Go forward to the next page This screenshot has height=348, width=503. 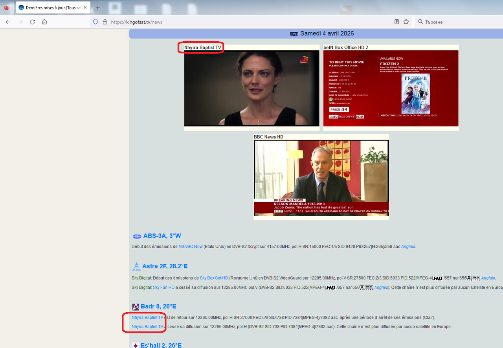pos(20,22)
